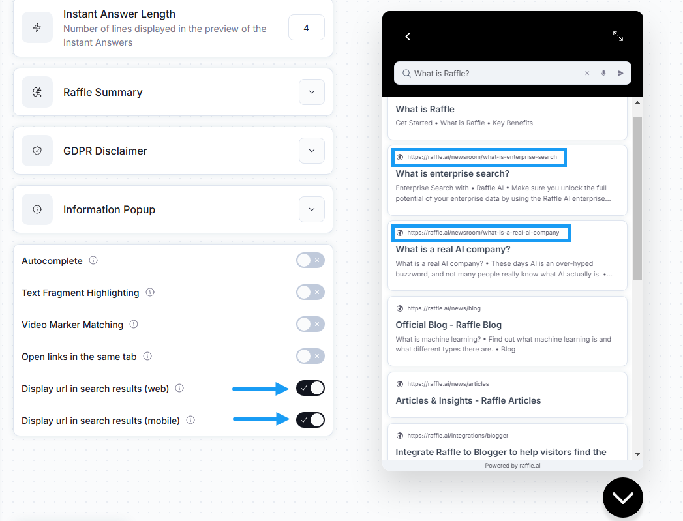683x521 pixels.
Task: Disable Display url in search results (mobile)
Action: pyautogui.click(x=310, y=420)
